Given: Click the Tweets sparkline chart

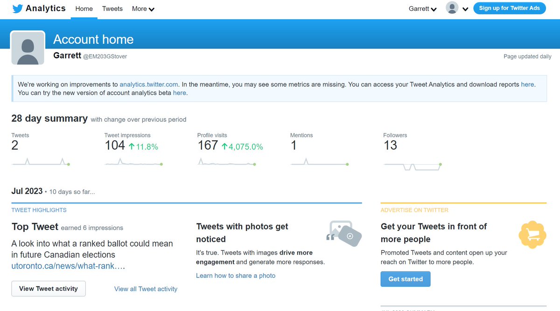Looking at the screenshot, I should [41, 162].
